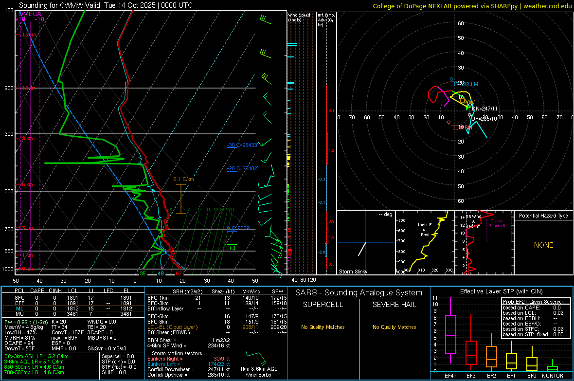Viewport: 574px width, 381px height.
Task: Click the 'LowRH = 47%' value
Action: pyautogui.click(x=20, y=332)
